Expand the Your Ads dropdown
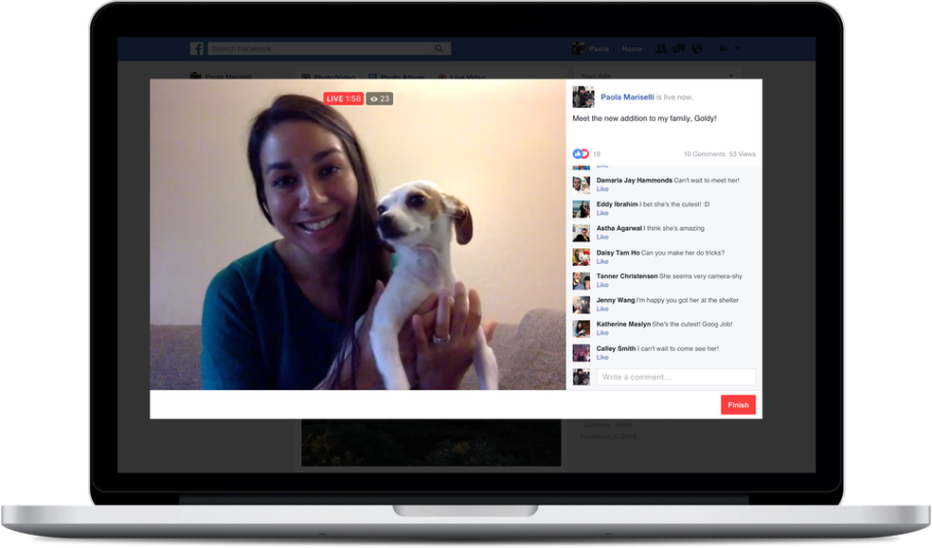Viewport: 932px width, 548px height. pyautogui.click(x=730, y=76)
